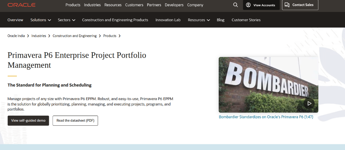The image size is (345, 150).
Task: Open the Partners top menu
Action: [154, 5]
